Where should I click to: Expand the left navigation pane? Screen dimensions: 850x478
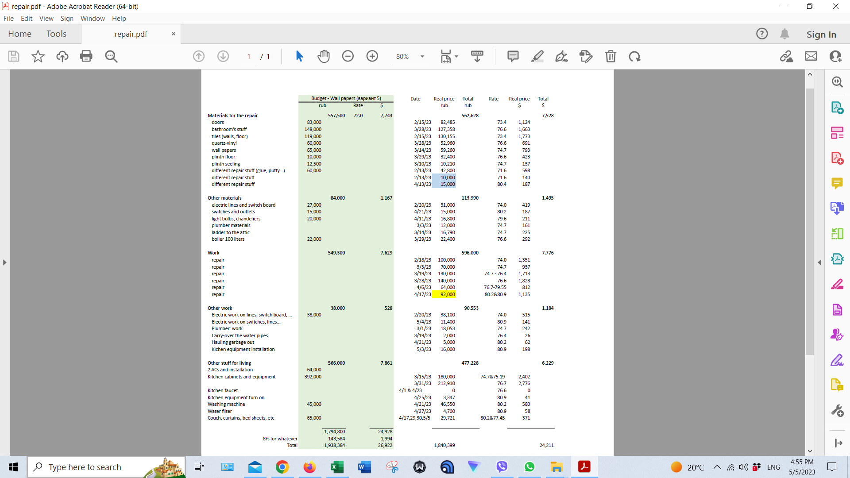coord(4,262)
